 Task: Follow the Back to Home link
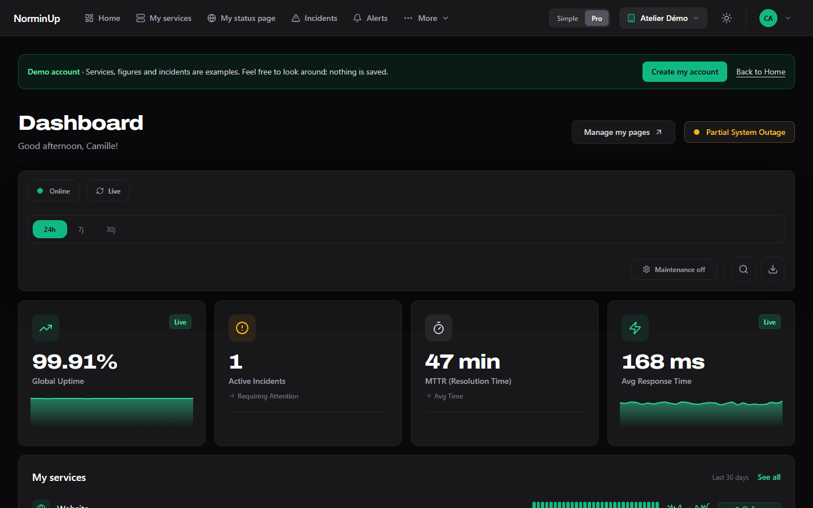click(x=760, y=72)
